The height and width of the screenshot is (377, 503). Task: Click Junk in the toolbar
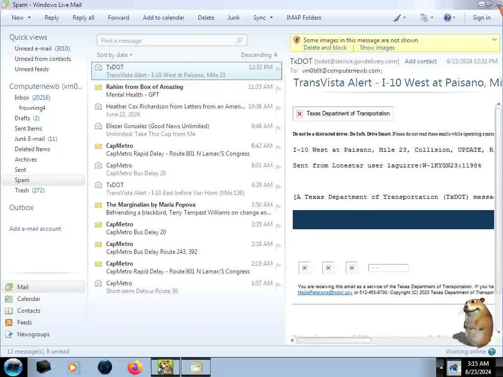click(x=233, y=18)
